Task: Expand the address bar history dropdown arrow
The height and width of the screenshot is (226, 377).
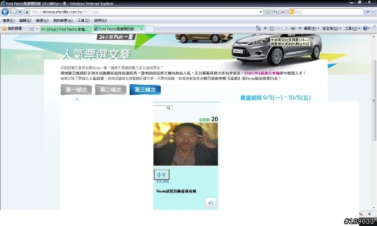Action: [260, 12]
